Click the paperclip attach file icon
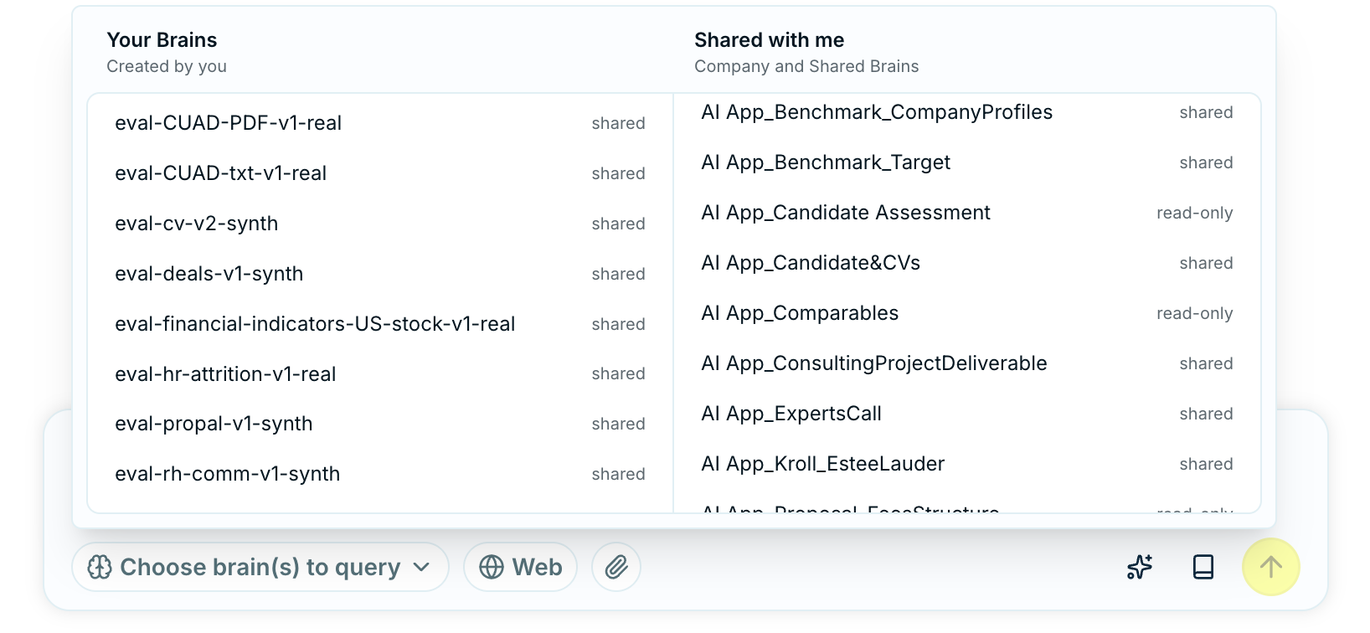Image resolution: width=1370 pixels, height=633 pixels. click(616, 567)
